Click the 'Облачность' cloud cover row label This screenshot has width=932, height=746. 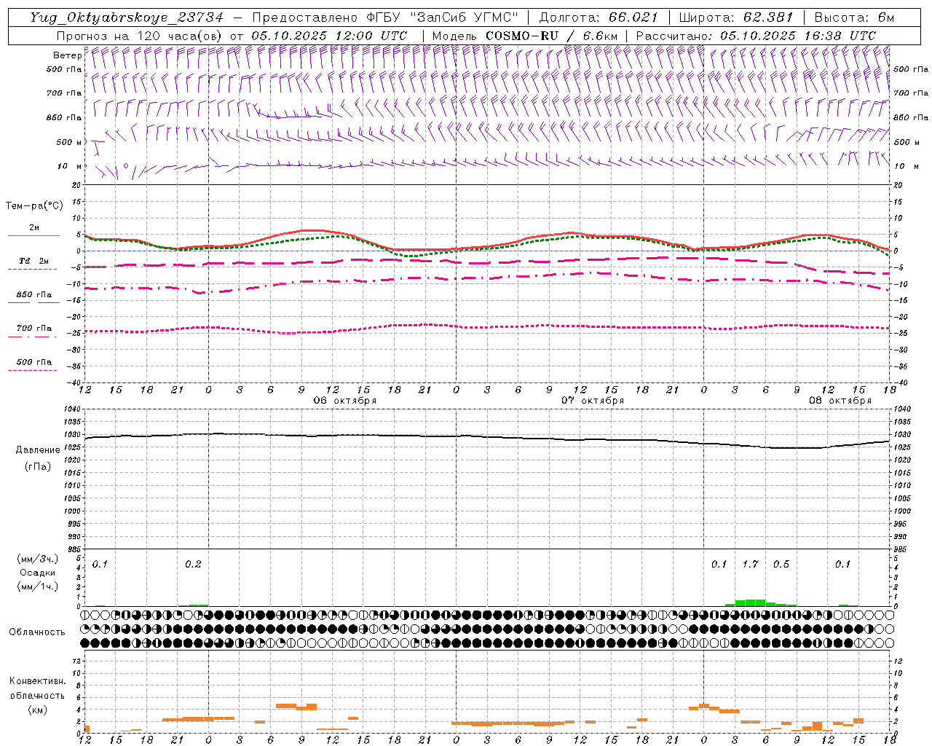[x=36, y=632]
